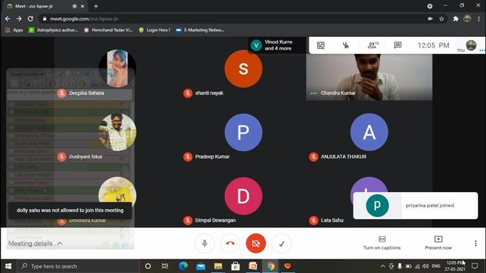Click Dushyant fekar profile picture
Viewport: 486px width, 273px height.
point(117,132)
